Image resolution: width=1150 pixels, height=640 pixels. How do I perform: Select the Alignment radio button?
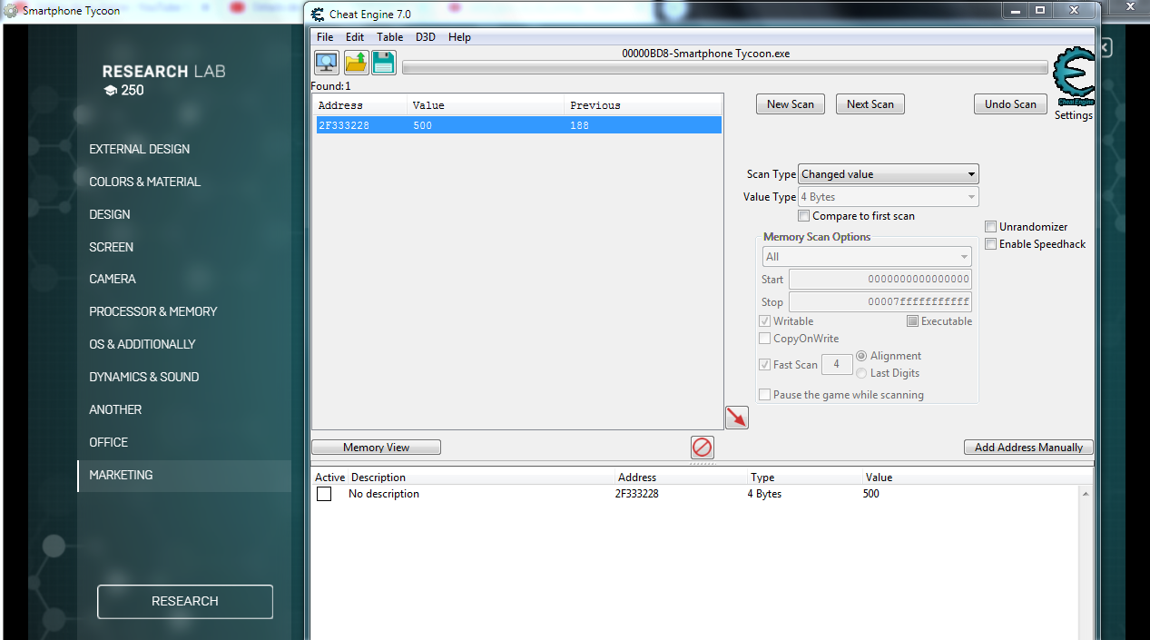click(862, 356)
